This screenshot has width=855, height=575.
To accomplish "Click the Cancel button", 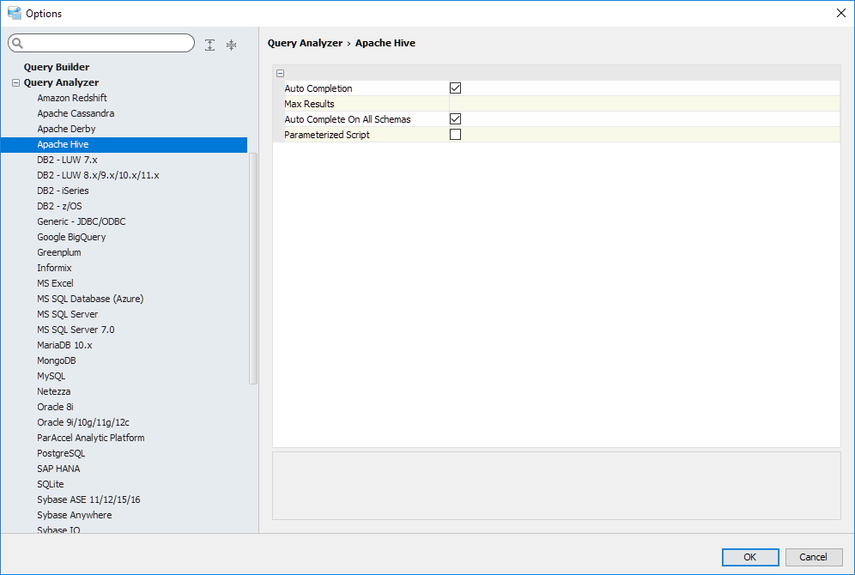I will (x=813, y=557).
